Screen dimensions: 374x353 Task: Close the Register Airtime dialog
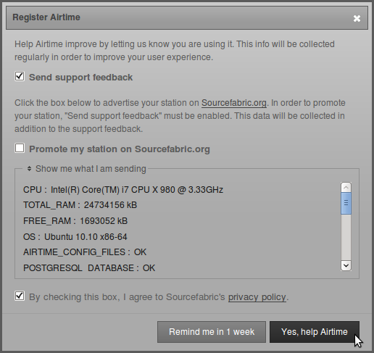tap(357, 18)
